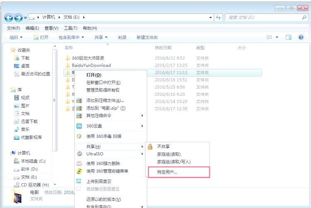
Task: Open the 迅雷下载 library
Action: [29, 122]
